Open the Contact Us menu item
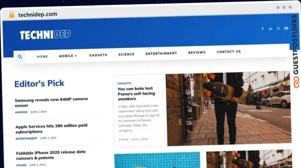 228,52
